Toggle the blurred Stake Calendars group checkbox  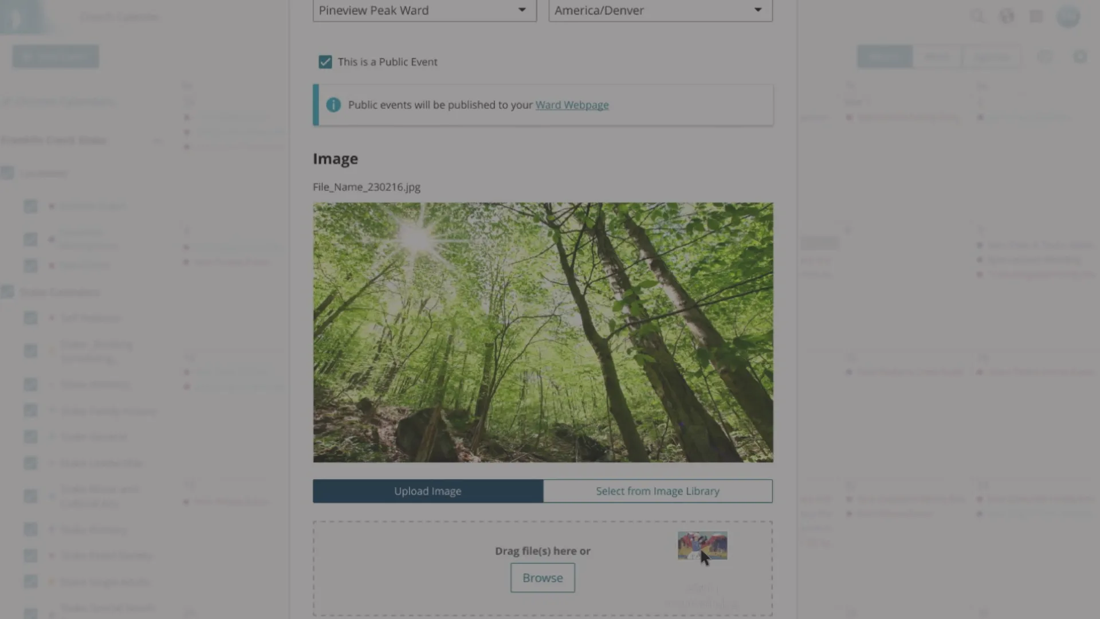click(x=7, y=292)
